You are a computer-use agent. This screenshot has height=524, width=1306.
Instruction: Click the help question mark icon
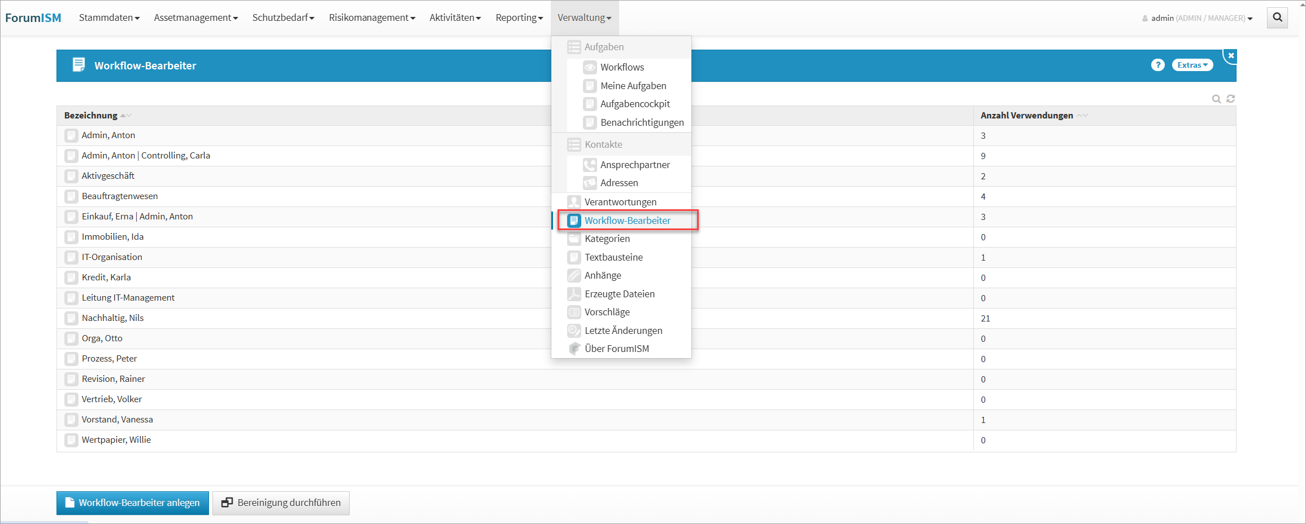coord(1157,65)
